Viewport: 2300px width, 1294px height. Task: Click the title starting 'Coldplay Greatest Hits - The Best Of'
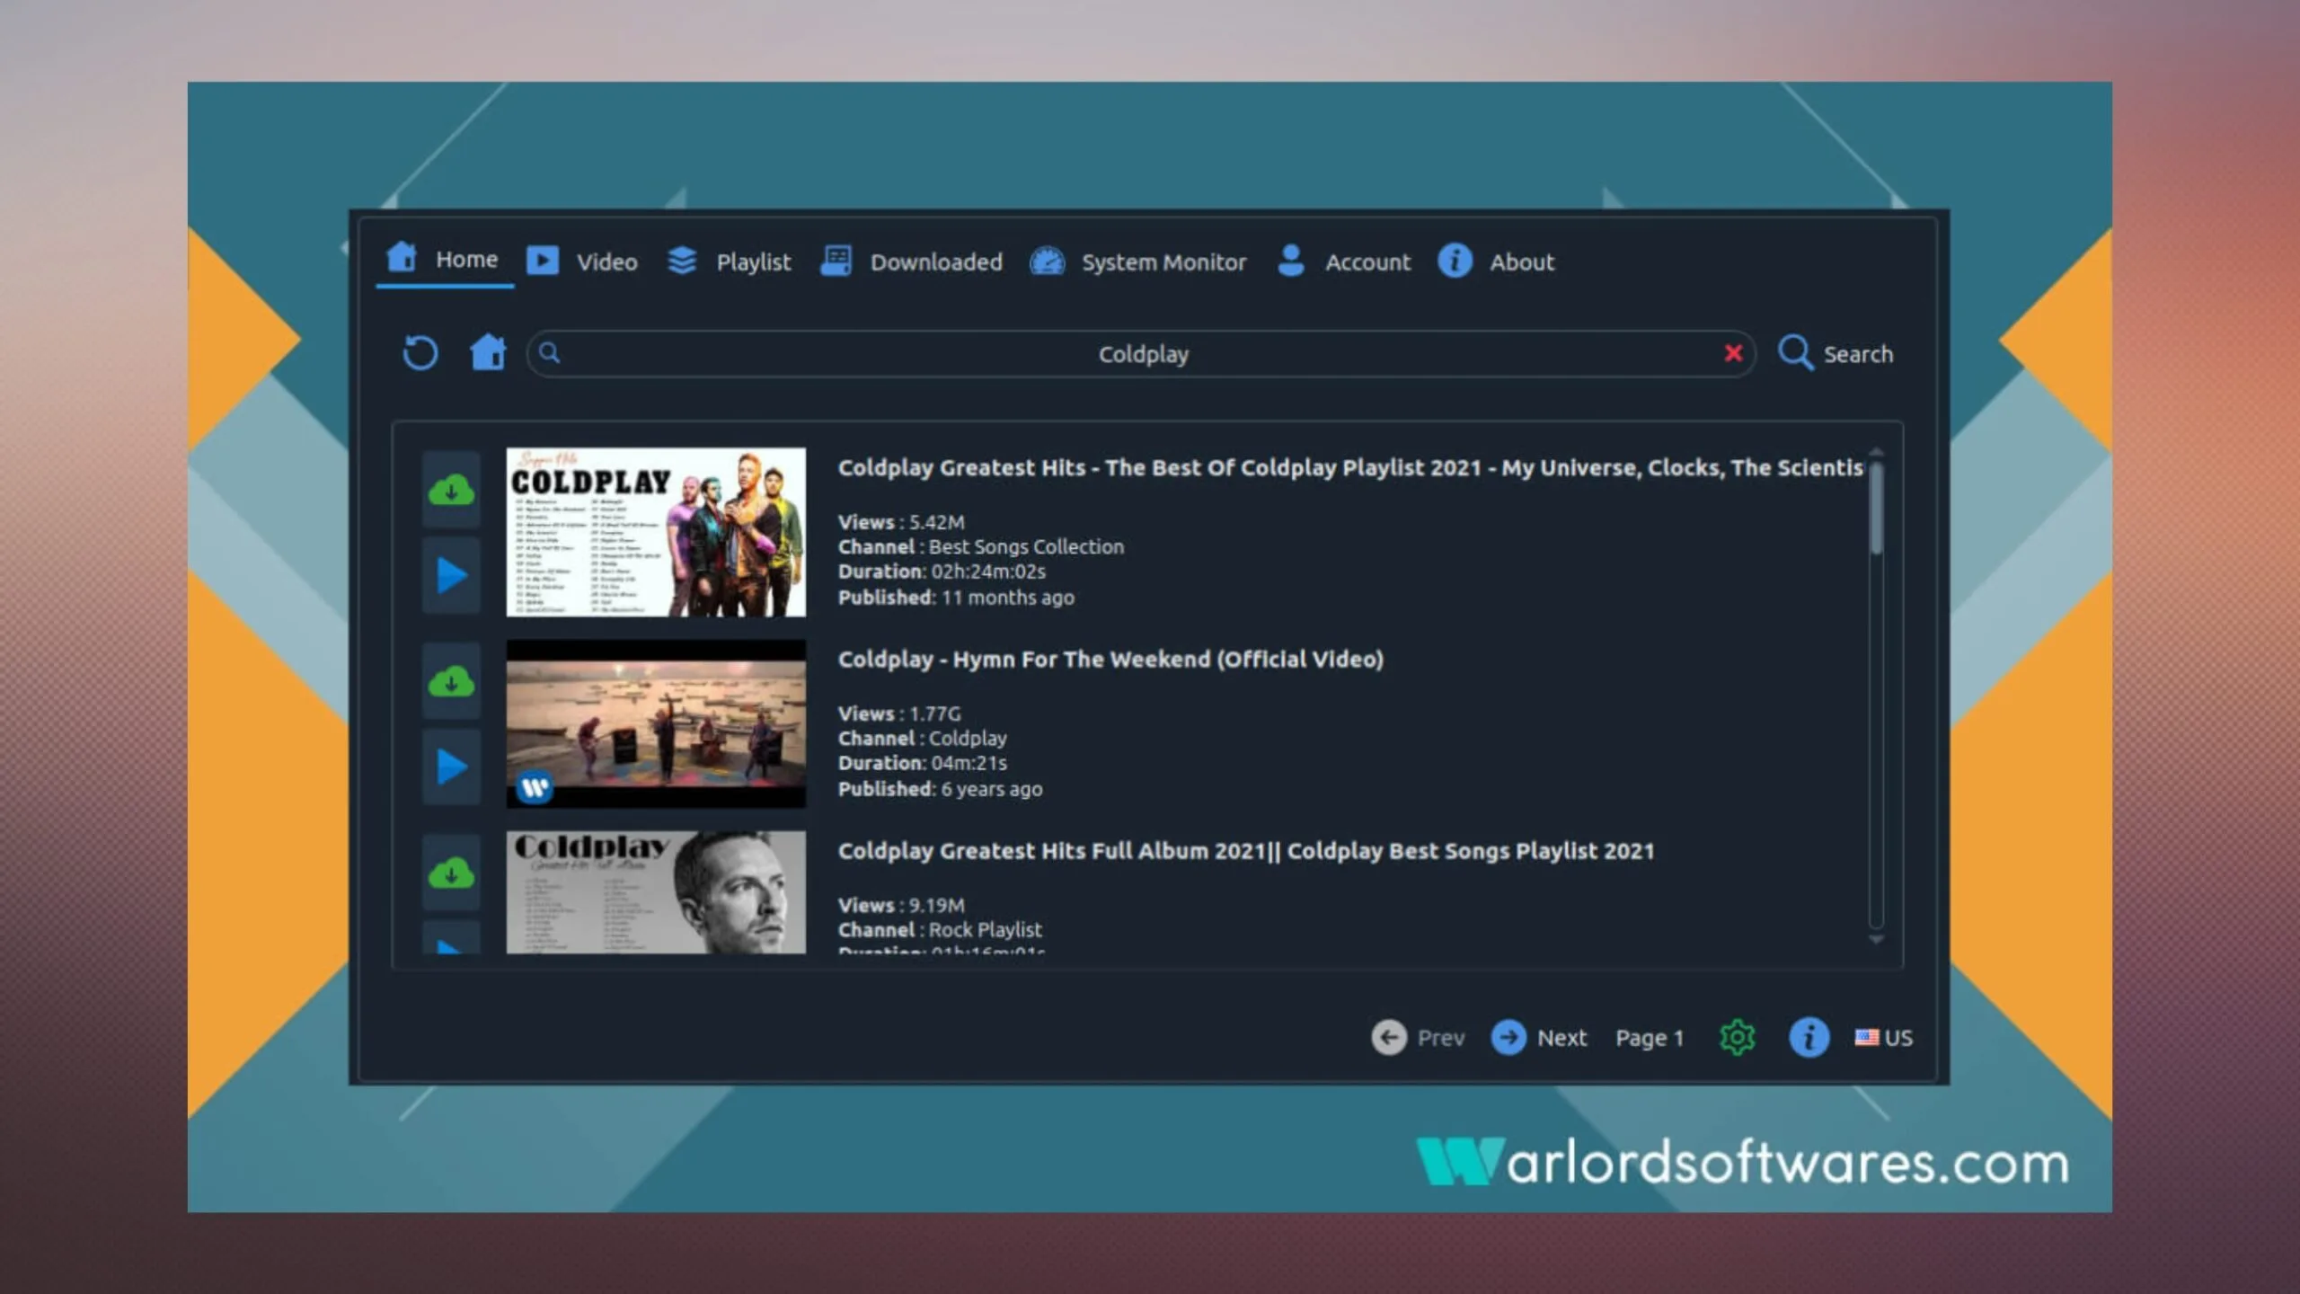tap(1350, 468)
